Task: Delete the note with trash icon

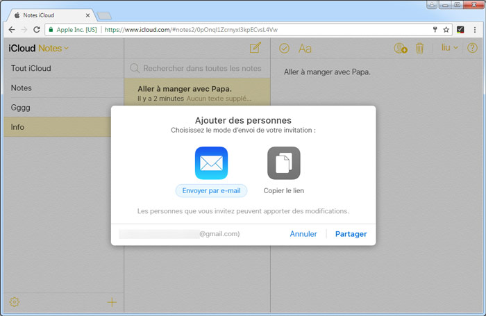Action: click(x=419, y=49)
